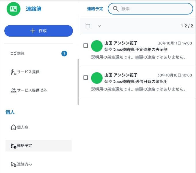196x173 pixels.
Task: Click the 個人 section heading
Action: [10, 112]
